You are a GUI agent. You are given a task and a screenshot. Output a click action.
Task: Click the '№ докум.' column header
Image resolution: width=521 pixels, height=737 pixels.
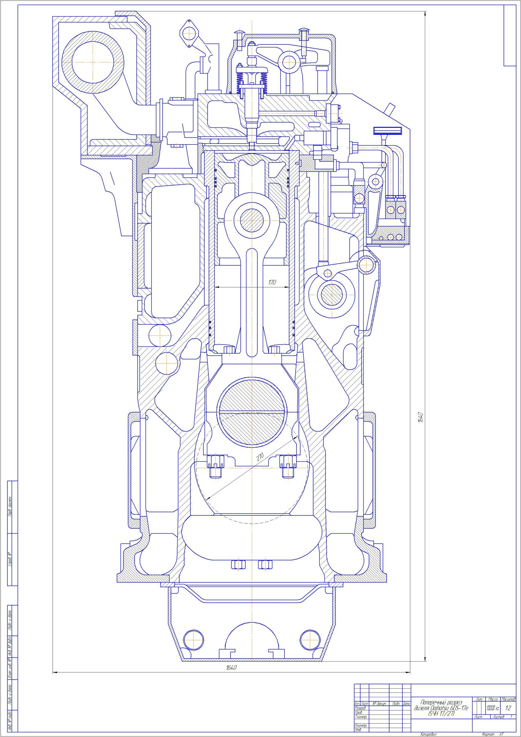tap(379, 704)
